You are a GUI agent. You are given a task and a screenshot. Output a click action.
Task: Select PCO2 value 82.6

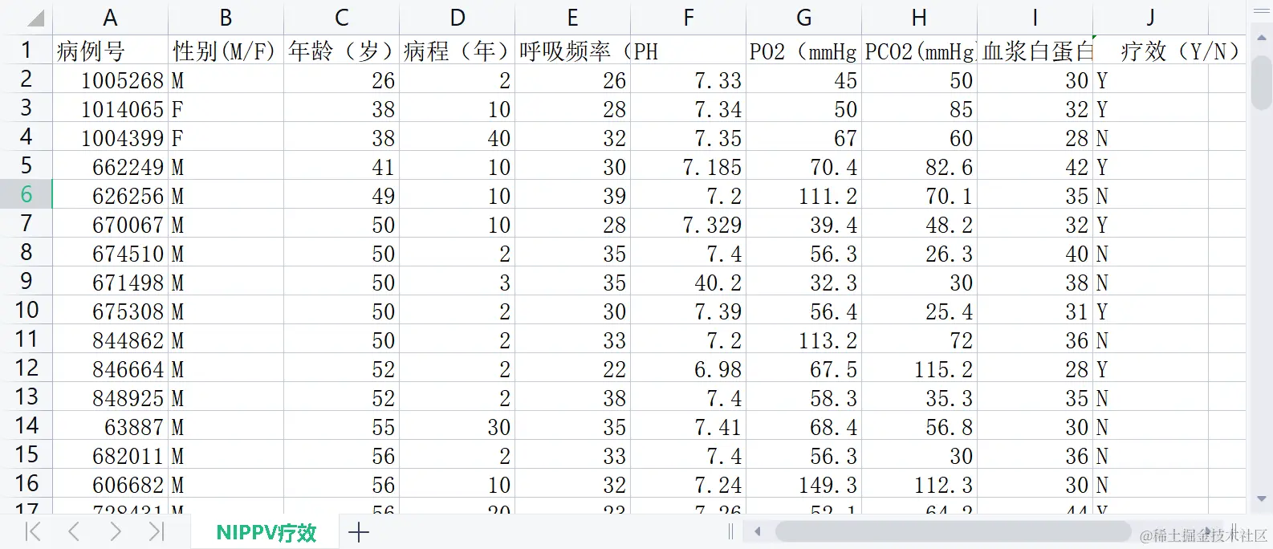(920, 166)
